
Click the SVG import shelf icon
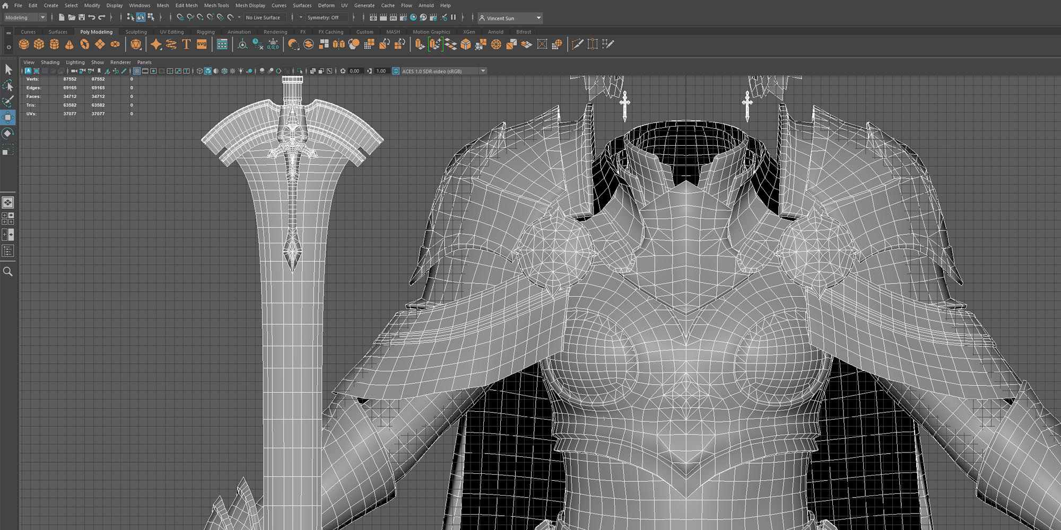[x=202, y=45]
